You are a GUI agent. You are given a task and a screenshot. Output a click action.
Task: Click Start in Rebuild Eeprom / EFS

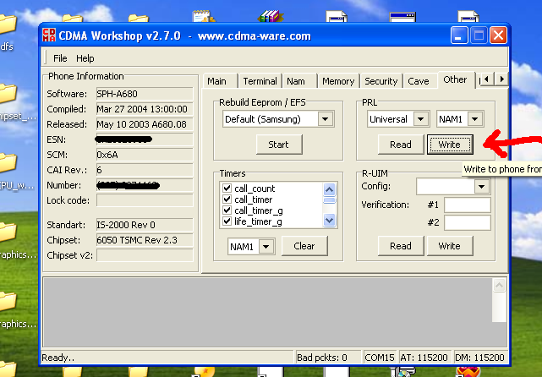click(x=279, y=145)
